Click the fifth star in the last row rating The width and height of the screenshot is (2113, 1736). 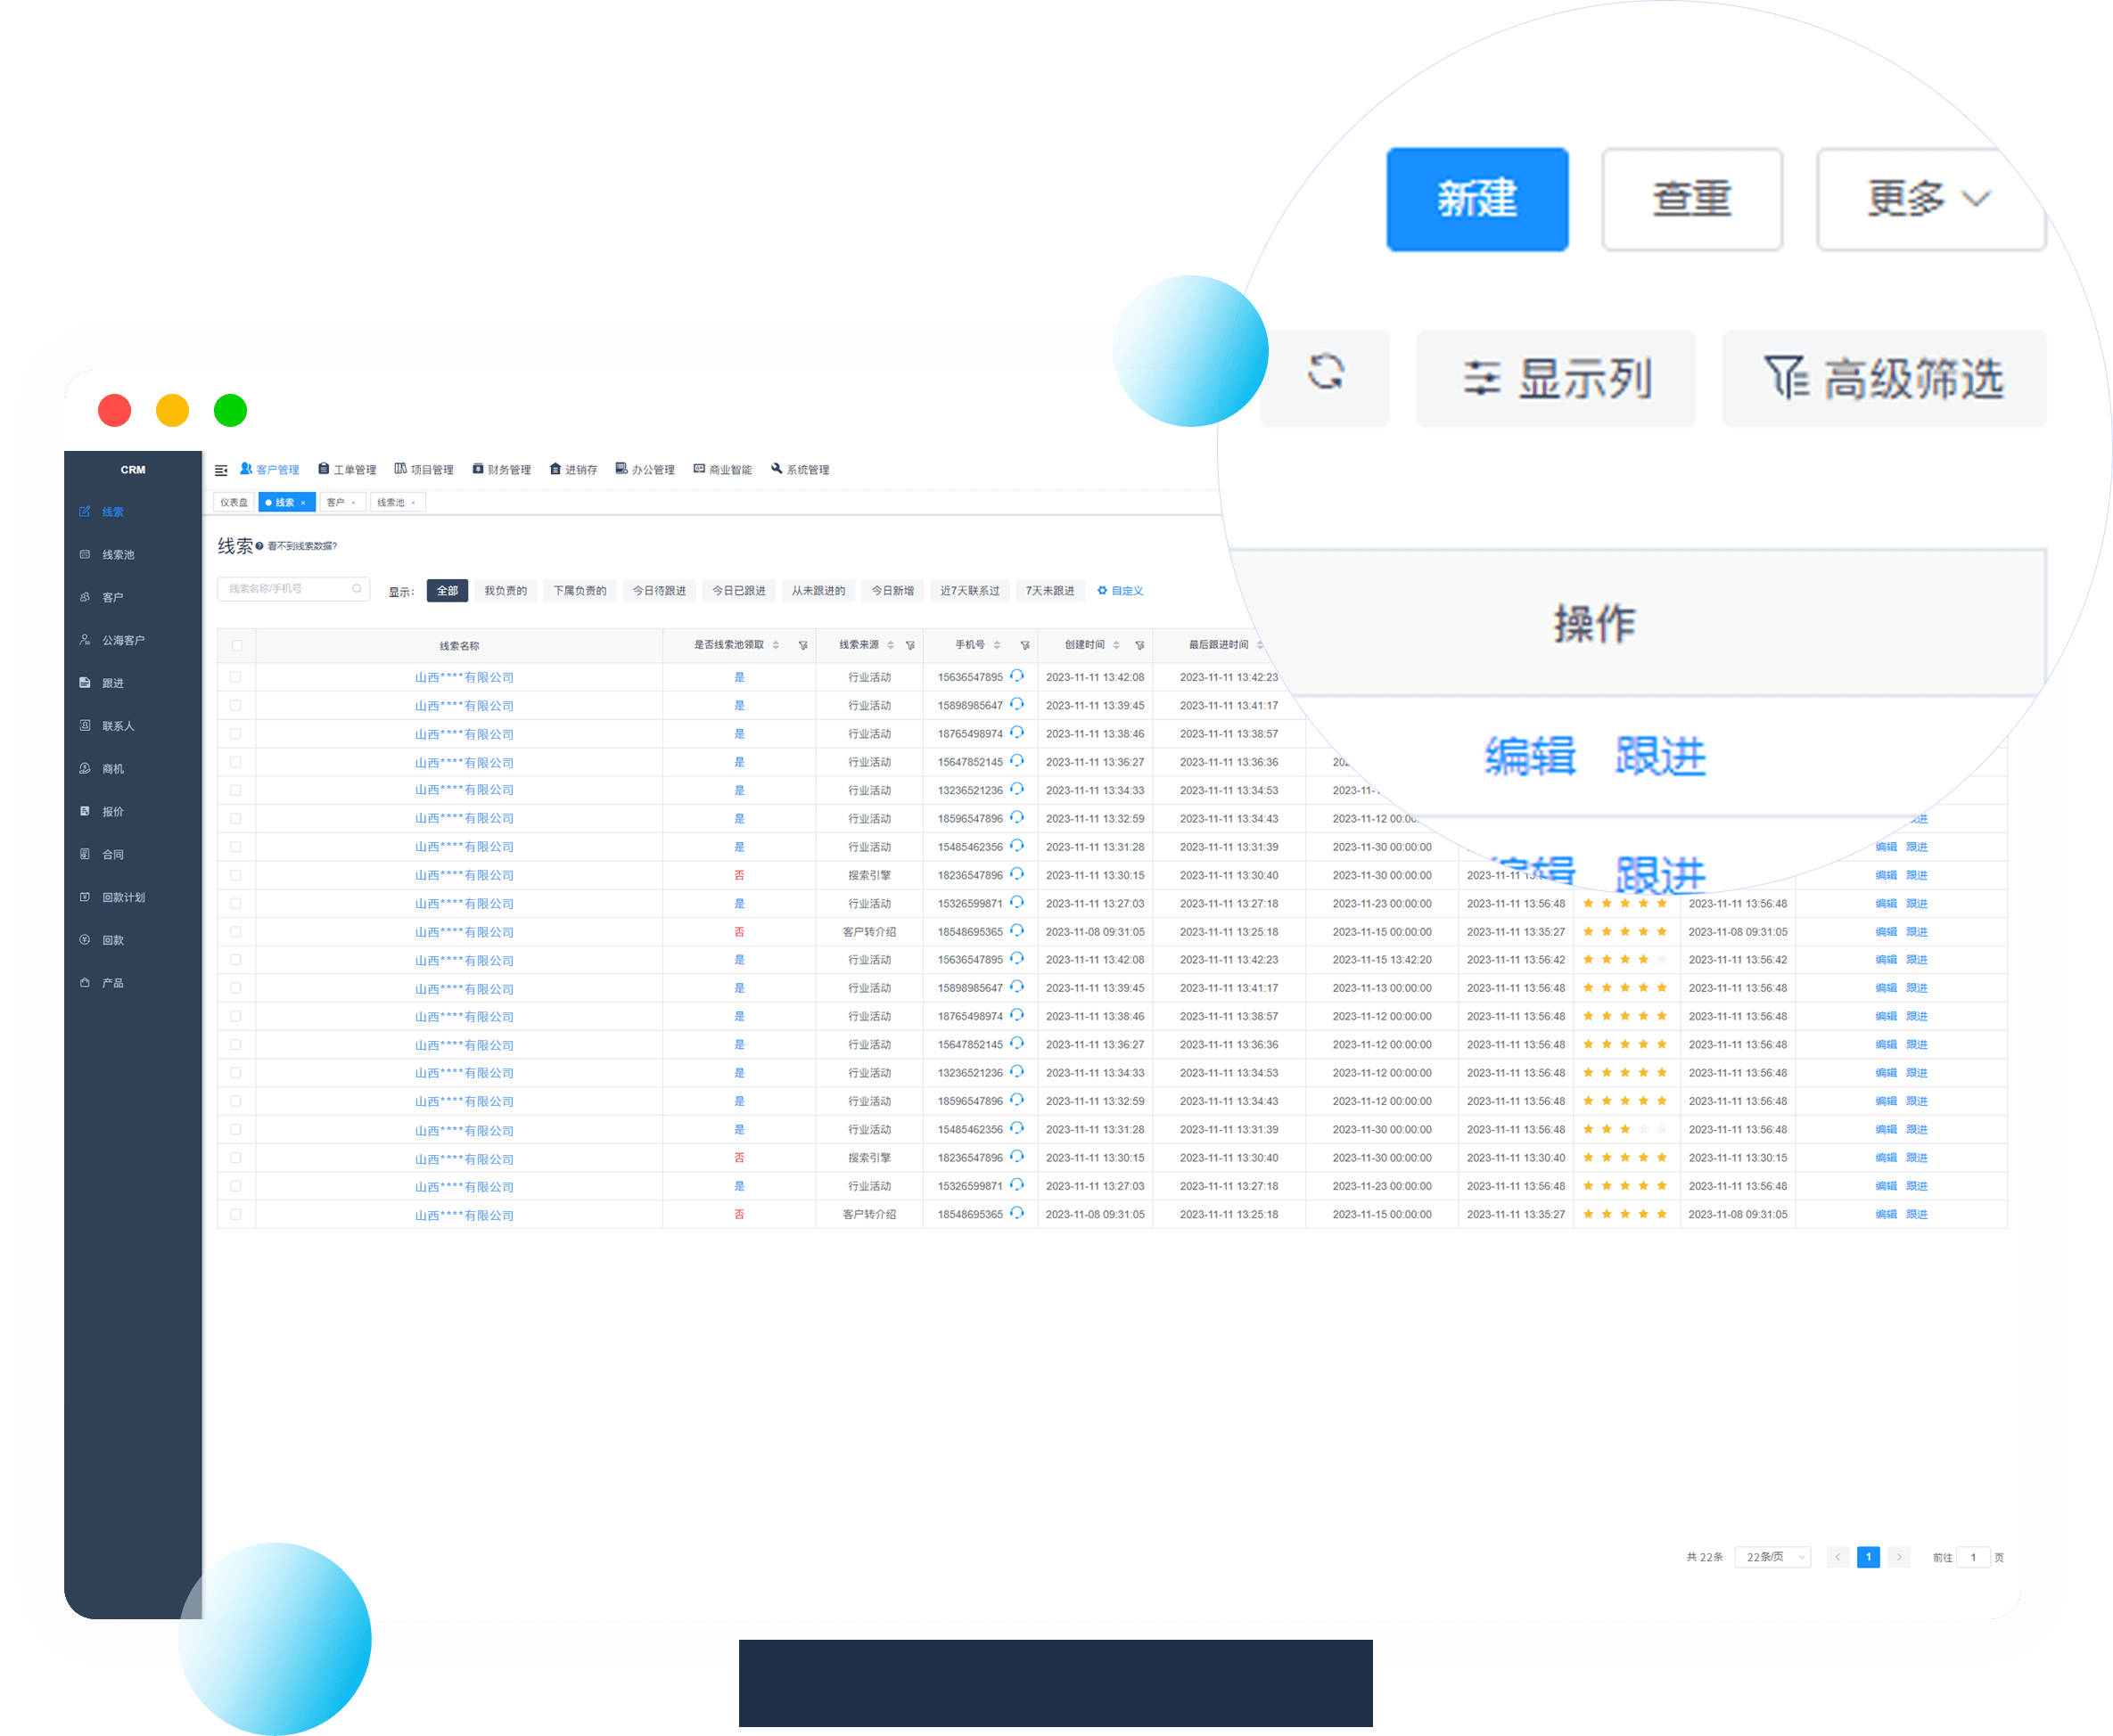click(x=1662, y=1214)
